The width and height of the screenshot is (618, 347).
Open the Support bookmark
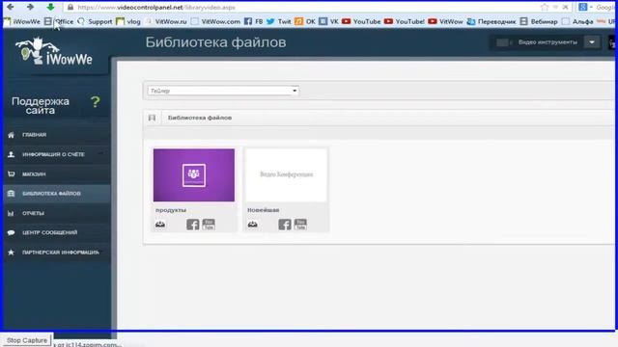[95, 21]
